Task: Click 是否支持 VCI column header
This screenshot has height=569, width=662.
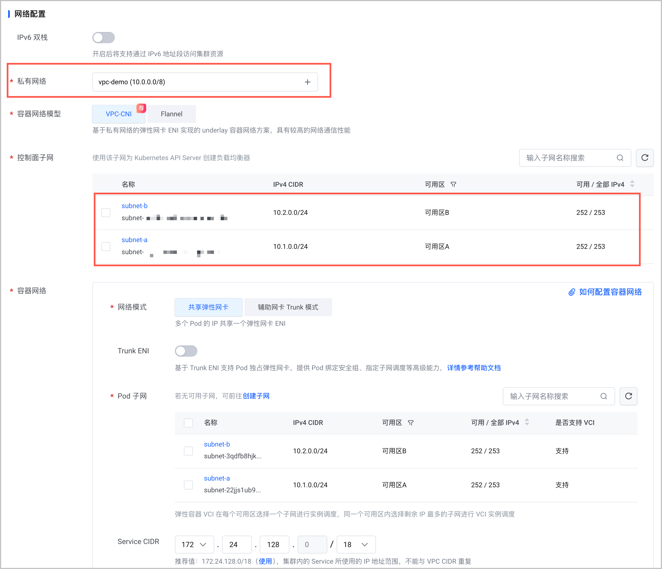Action: 575,423
